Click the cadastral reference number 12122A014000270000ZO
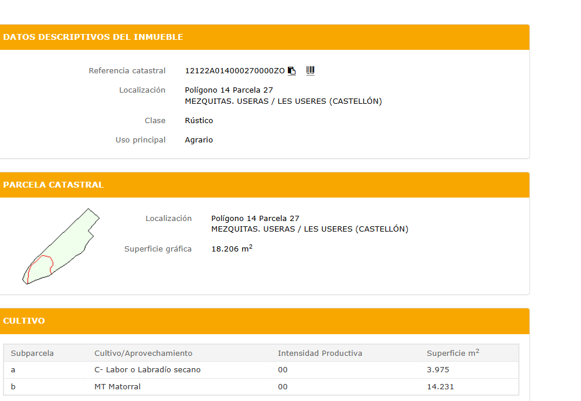Viewport: 581px width, 401px height. [235, 71]
